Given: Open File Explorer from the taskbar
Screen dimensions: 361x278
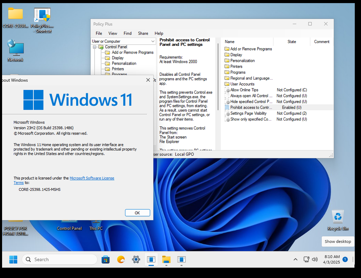Looking at the screenshot, I should 166,260.
